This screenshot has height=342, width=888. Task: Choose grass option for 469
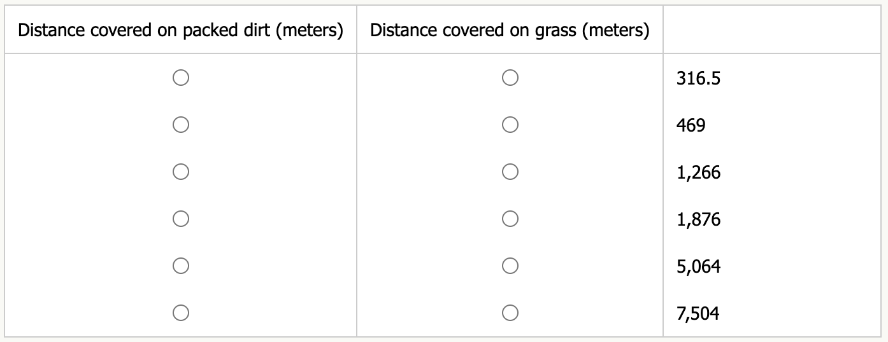[x=509, y=125]
